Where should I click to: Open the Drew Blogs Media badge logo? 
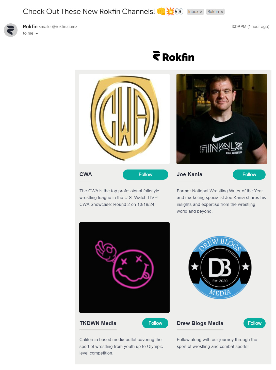coord(220,268)
